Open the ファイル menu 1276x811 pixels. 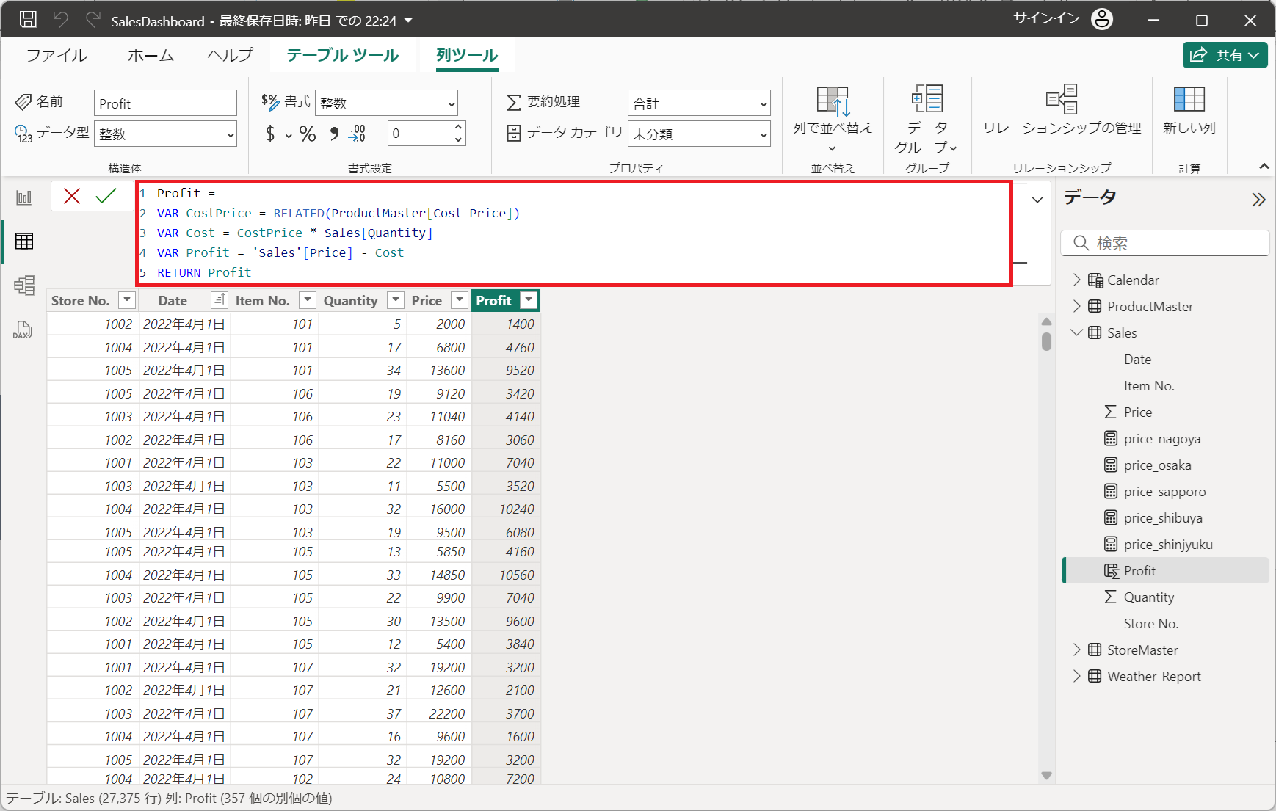click(x=57, y=55)
